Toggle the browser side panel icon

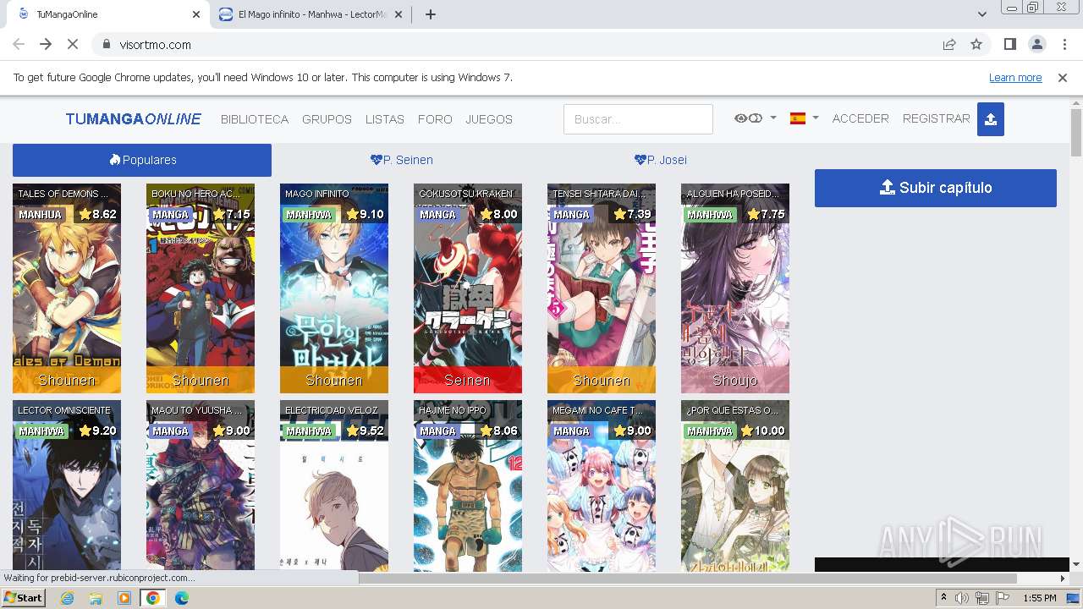point(1009,44)
